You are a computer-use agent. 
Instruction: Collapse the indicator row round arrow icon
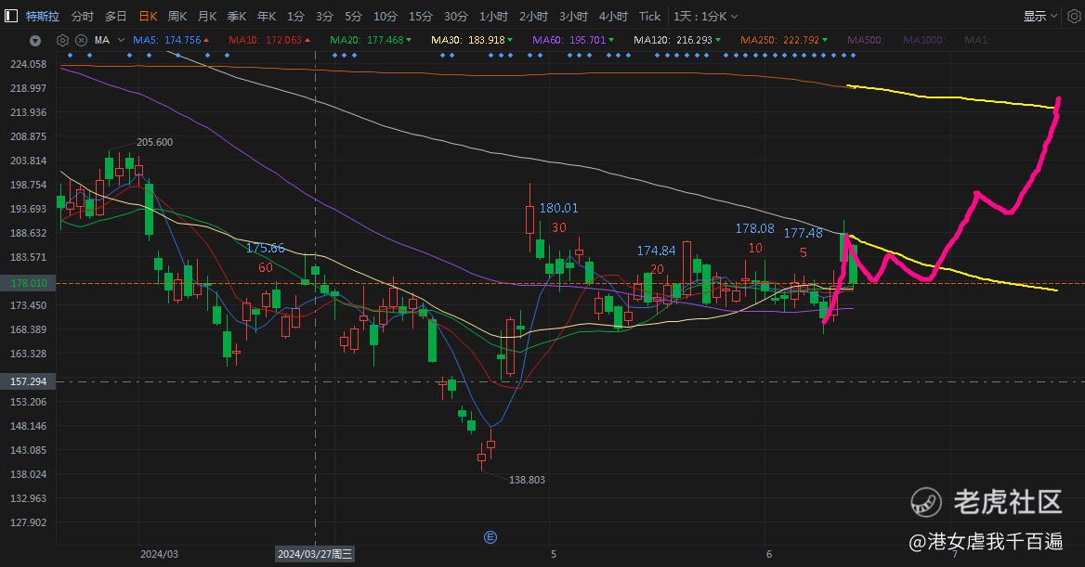click(35, 41)
